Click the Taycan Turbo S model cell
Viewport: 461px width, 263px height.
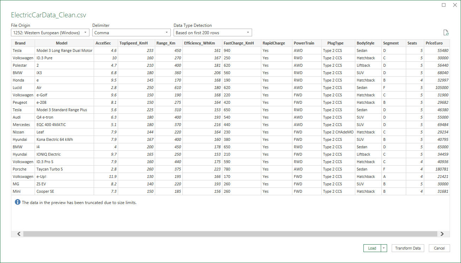[x=49, y=169]
